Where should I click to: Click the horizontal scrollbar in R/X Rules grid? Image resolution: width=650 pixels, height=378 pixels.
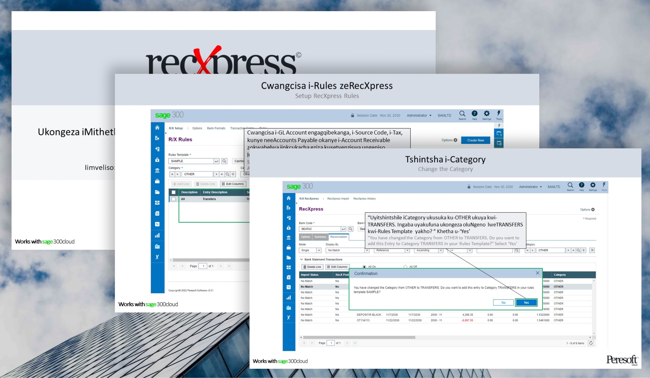click(x=211, y=260)
